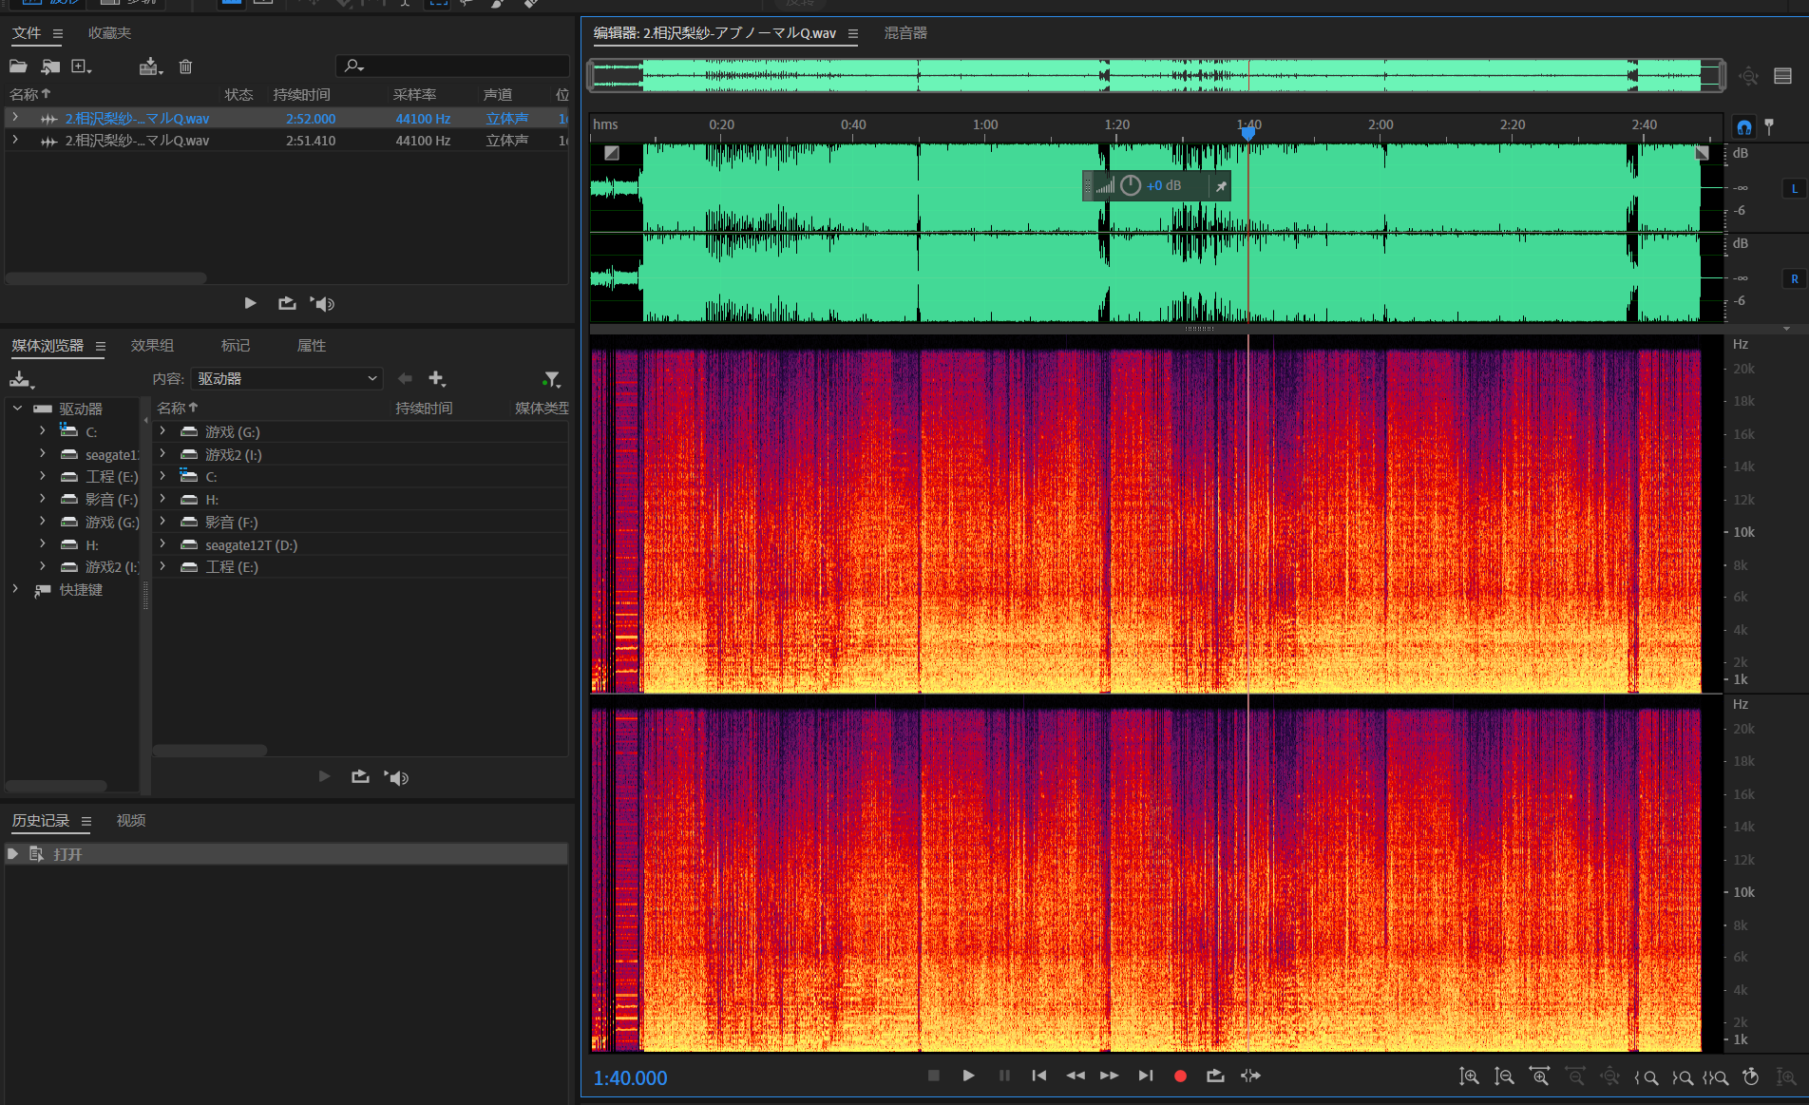This screenshot has width=1809, height=1105.
Task: Expand the C: drive in left tree
Action: 42,430
